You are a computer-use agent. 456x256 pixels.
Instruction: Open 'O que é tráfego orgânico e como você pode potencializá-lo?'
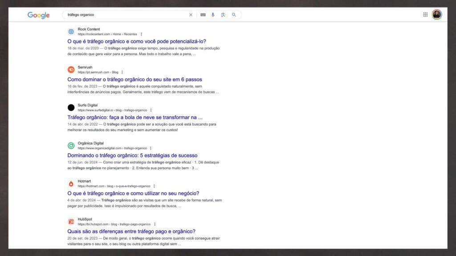pyautogui.click(x=137, y=41)
